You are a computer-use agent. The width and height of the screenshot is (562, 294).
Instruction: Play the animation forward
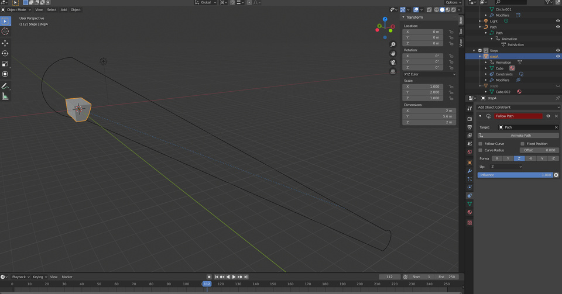(x=234, y=277)
